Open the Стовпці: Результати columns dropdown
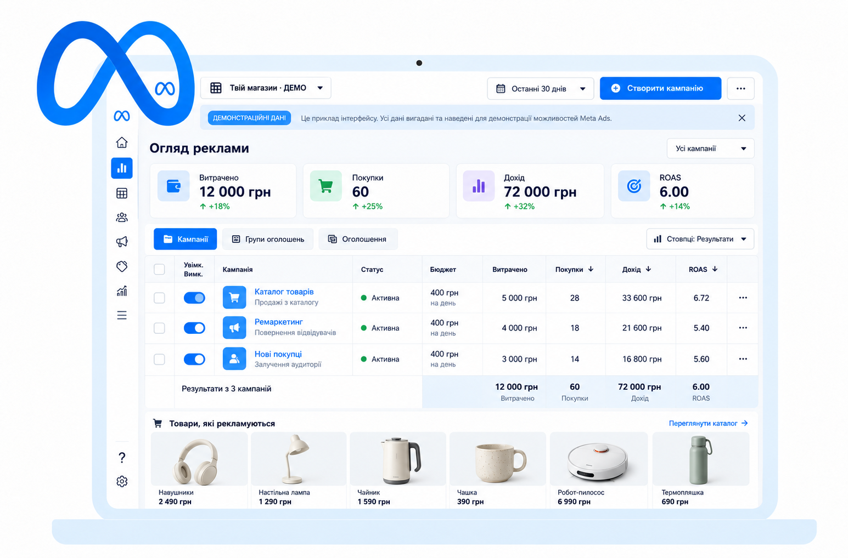Viewport: 848px width, 558px height. (700, 239)
